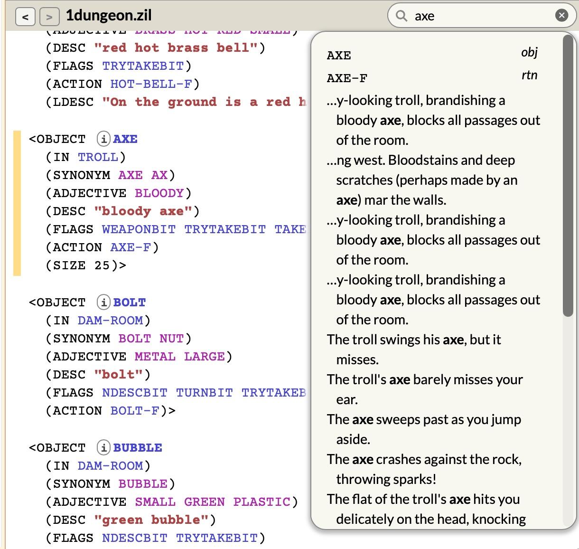Screen dimensions: 579x549
Task: Go forward with the right arrow button
Action: [x=48, y=18]
